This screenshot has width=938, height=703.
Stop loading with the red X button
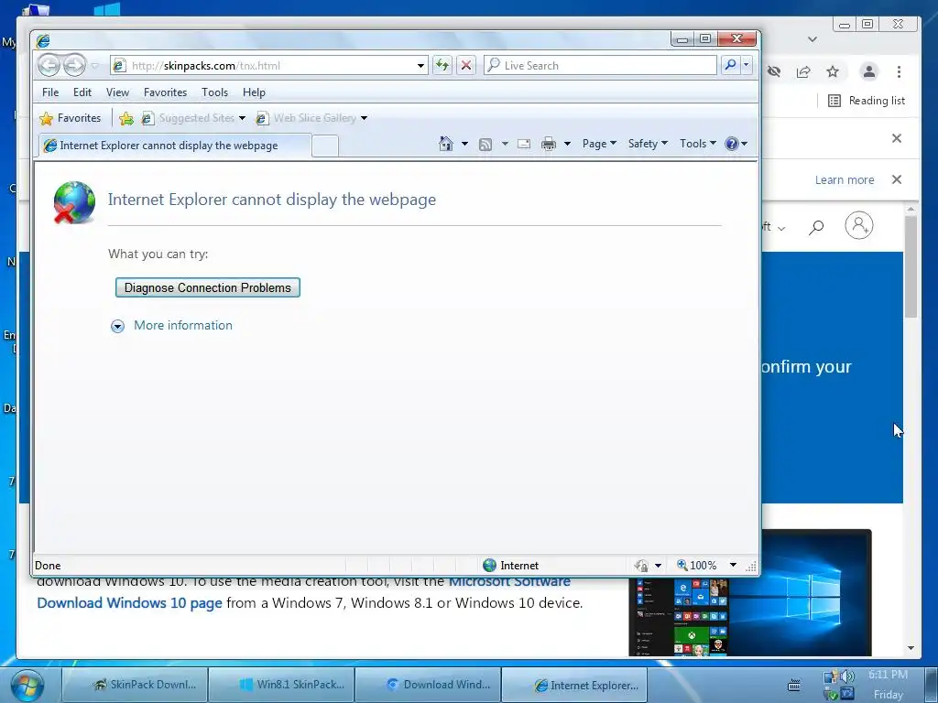tap(466, 65)
